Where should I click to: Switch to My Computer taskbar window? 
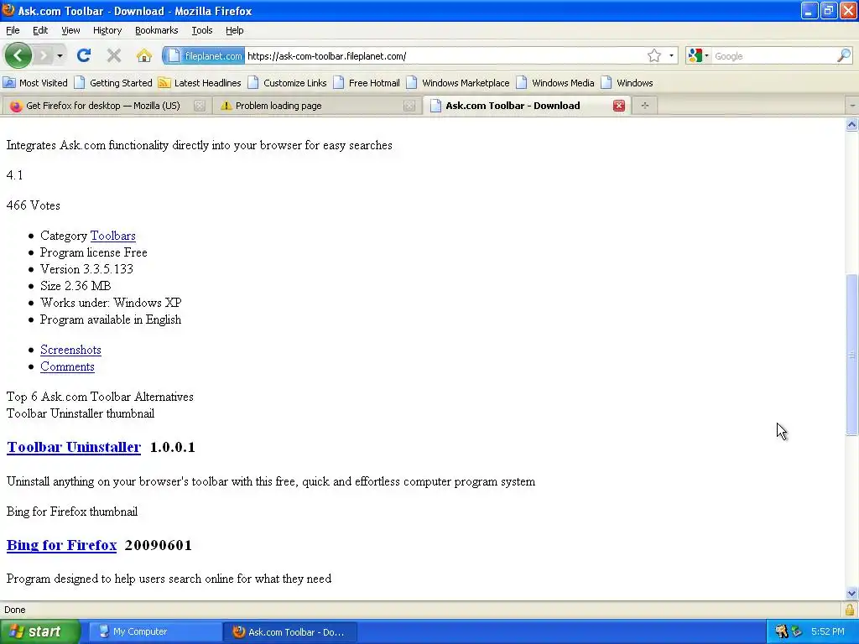coord(155,631)
